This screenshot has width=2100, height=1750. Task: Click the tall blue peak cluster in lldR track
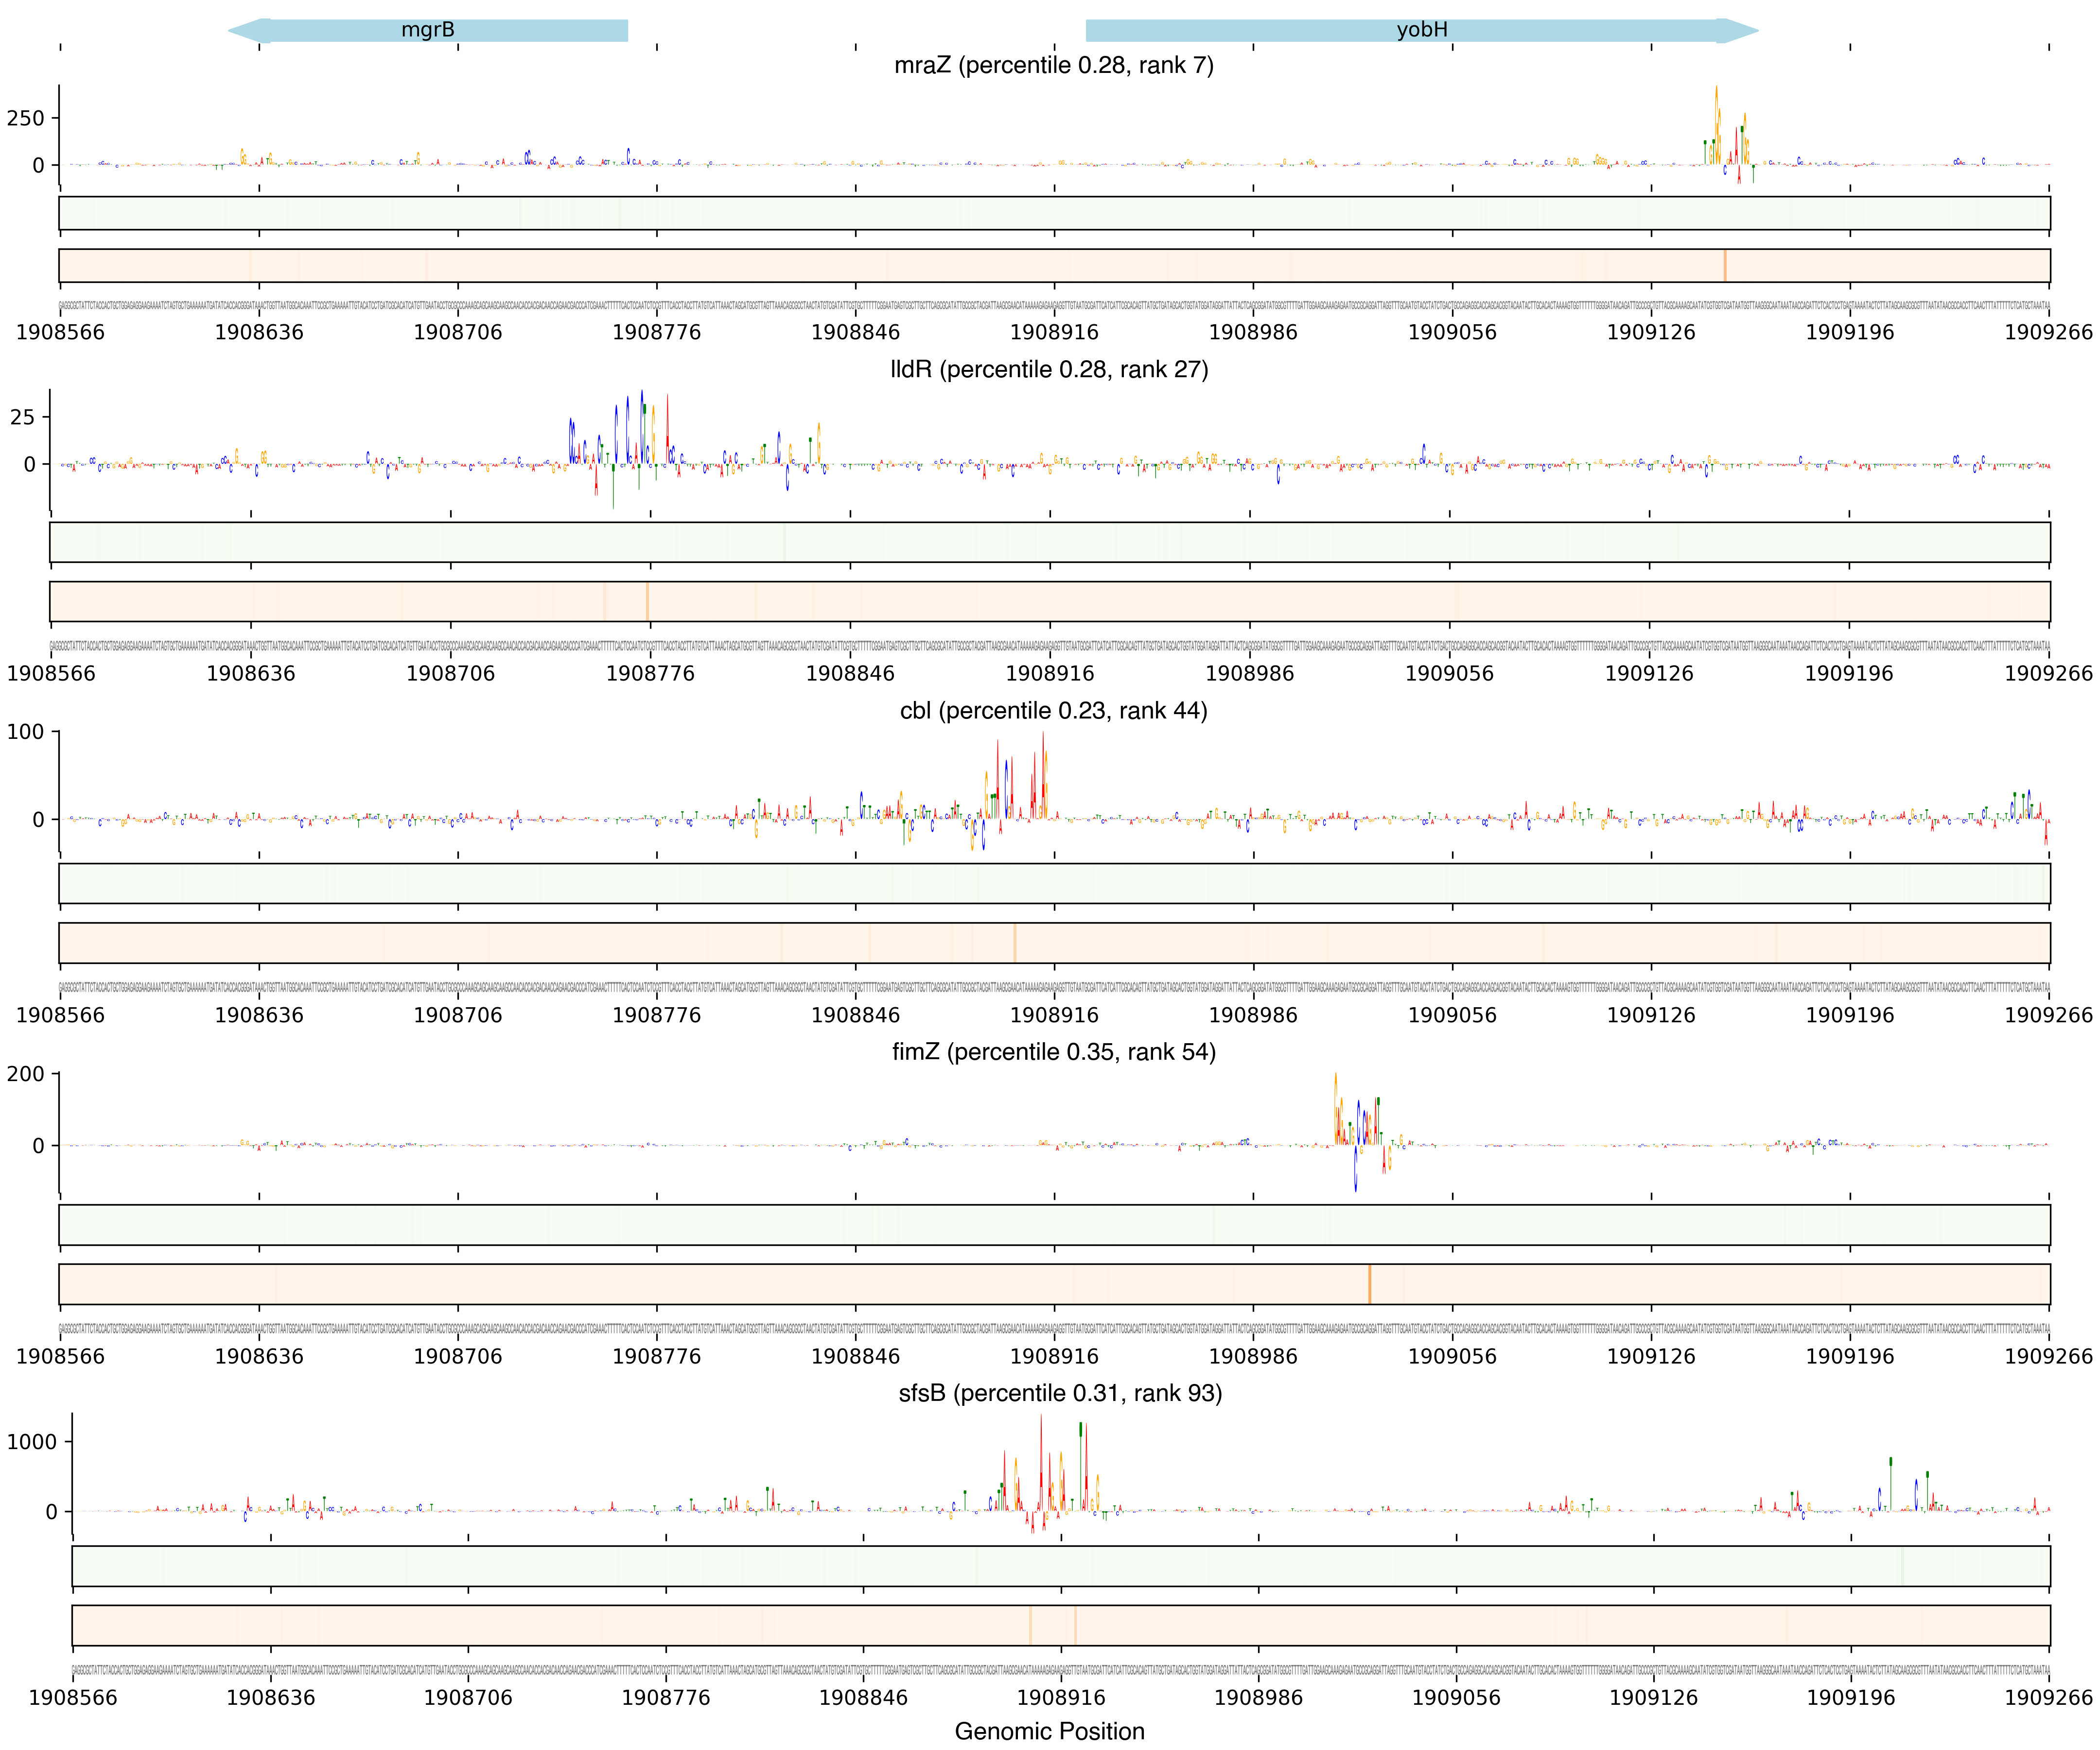click(628, 430)
